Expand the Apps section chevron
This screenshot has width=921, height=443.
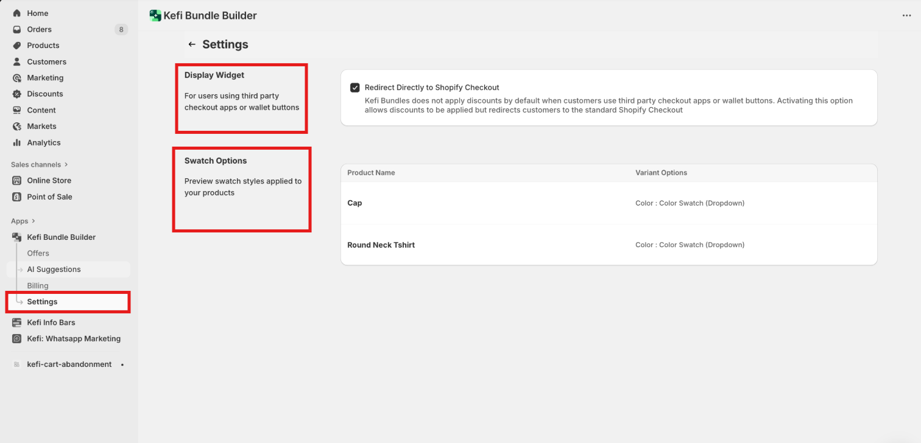coord(34,221)
